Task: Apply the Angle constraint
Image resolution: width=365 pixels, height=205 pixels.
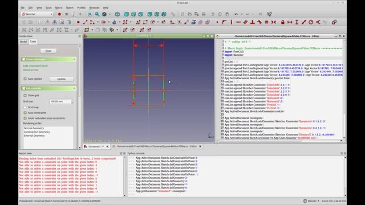Action: point(318,22)
